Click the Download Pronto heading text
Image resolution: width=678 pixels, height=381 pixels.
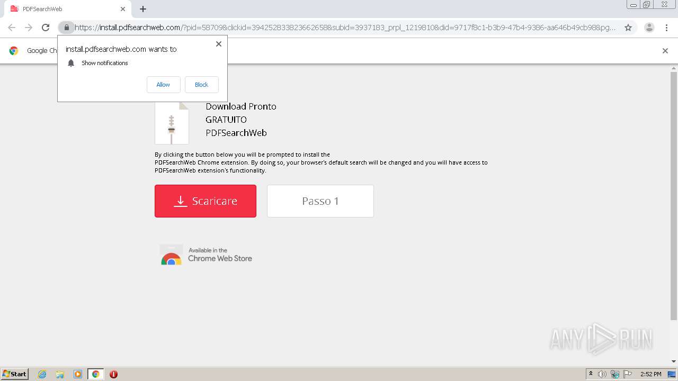[x=241, y=106]
